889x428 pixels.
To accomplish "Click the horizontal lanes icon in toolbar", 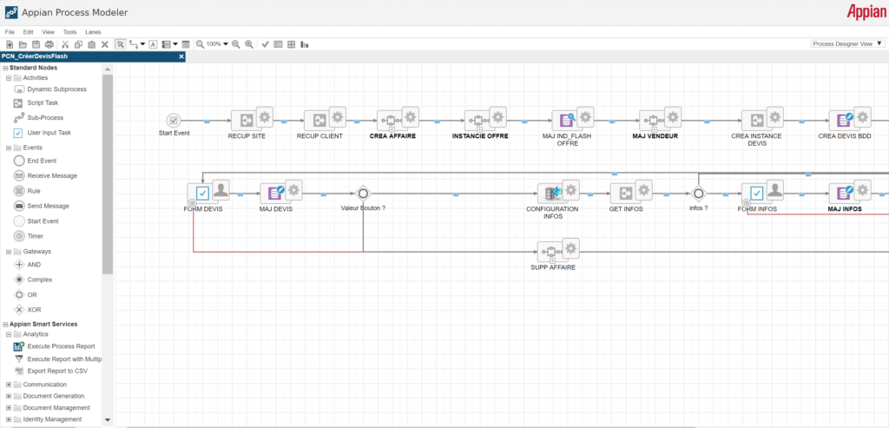I will [186, 44].
